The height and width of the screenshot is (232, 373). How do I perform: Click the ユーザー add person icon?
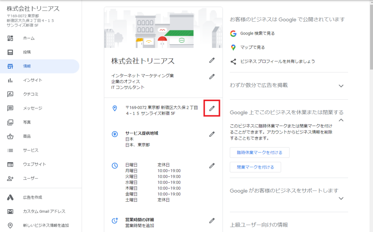point(10,178)
